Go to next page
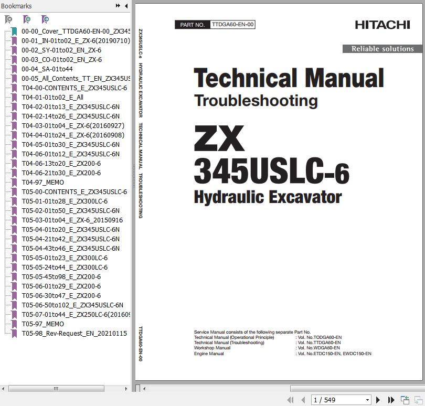Screen dimensions: 425x406 tap(378, 400)
